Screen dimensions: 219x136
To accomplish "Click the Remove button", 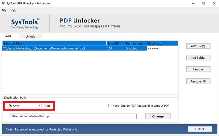I will (x=198, y=69).
